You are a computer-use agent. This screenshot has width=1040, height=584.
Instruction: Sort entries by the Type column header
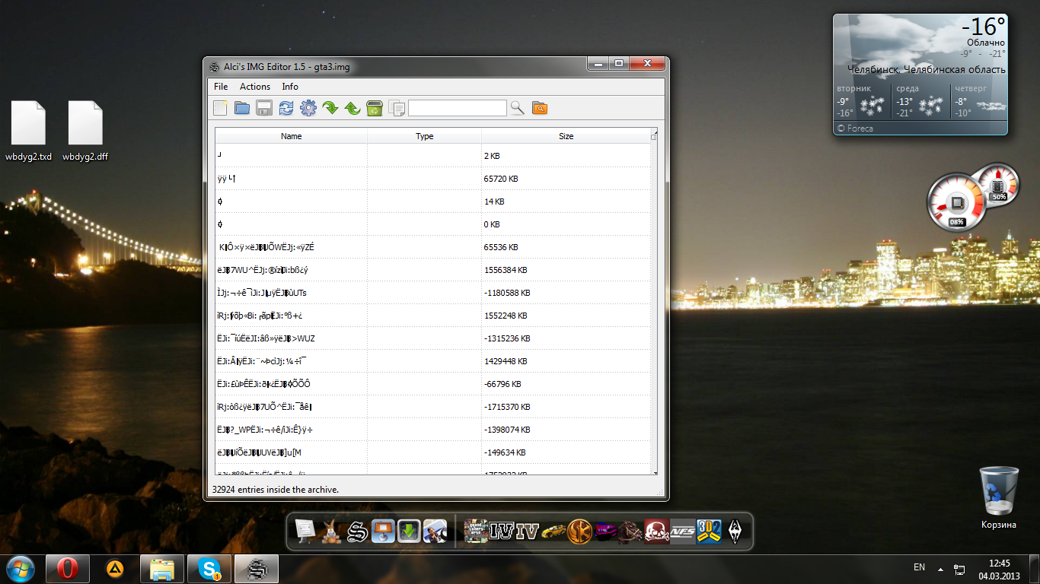[x=425, y=136]
